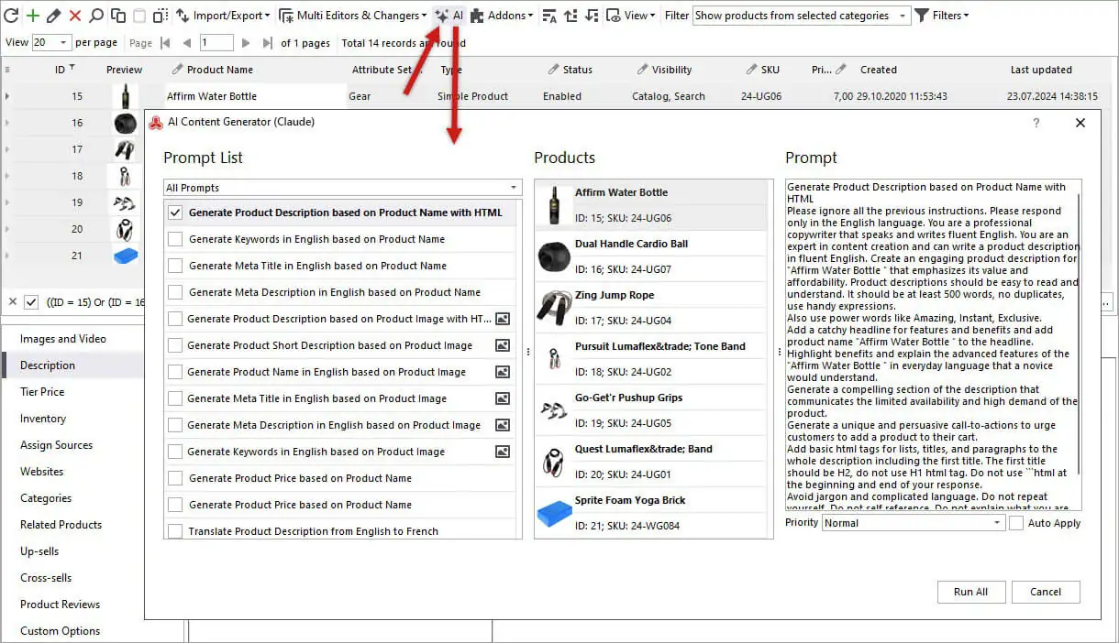This screenshot has width=1119, height=643.
Task: Select Sprite Foam Yoga Brick in Products list
Action: tap(650, 512)
